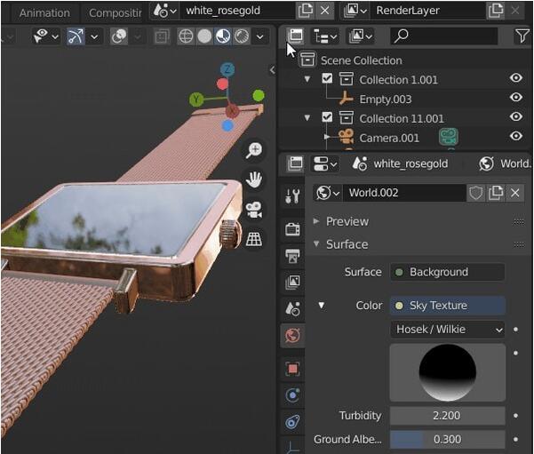Open the Object properties tab

292,369
